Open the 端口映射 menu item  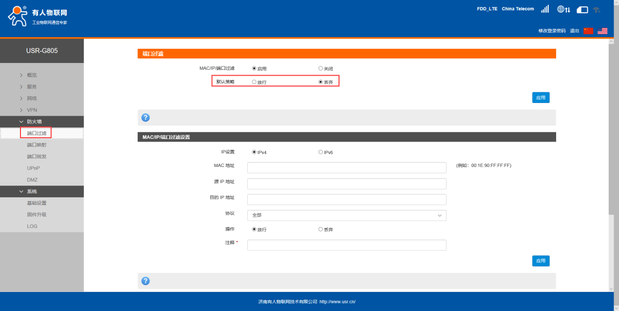tap(37, 145)
